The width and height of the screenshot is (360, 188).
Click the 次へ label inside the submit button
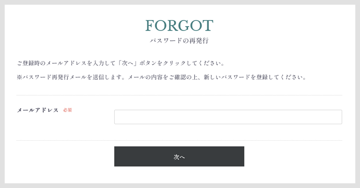point(179,157)
